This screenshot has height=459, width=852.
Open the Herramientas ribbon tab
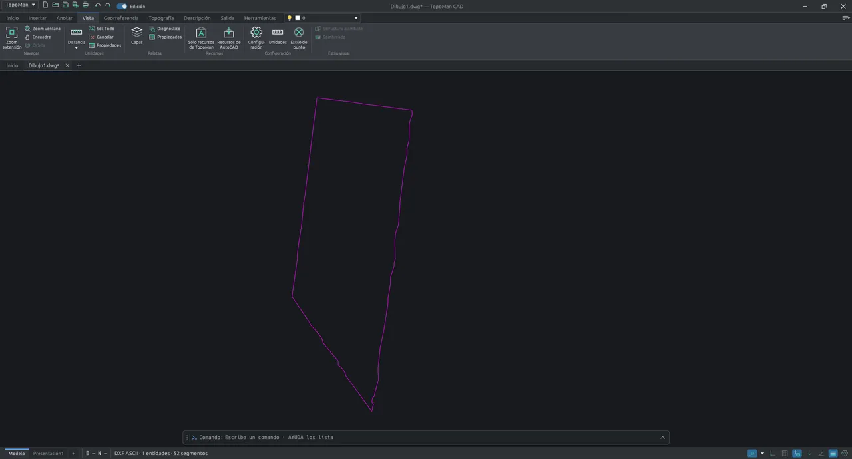pos(260,18)
